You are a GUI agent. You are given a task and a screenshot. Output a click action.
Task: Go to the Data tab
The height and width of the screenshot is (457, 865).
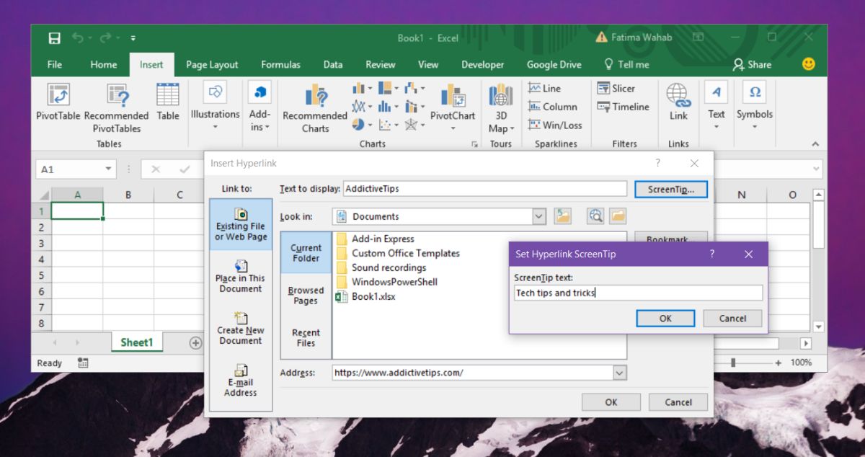pos(333,64)
